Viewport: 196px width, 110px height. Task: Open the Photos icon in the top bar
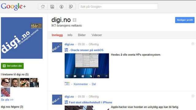click(x=52, y=7)
